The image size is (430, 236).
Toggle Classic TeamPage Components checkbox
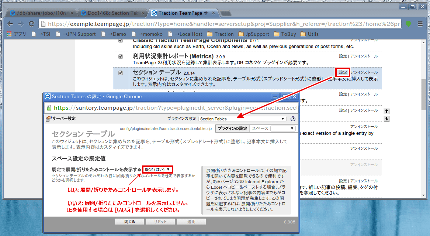point(121,41)
